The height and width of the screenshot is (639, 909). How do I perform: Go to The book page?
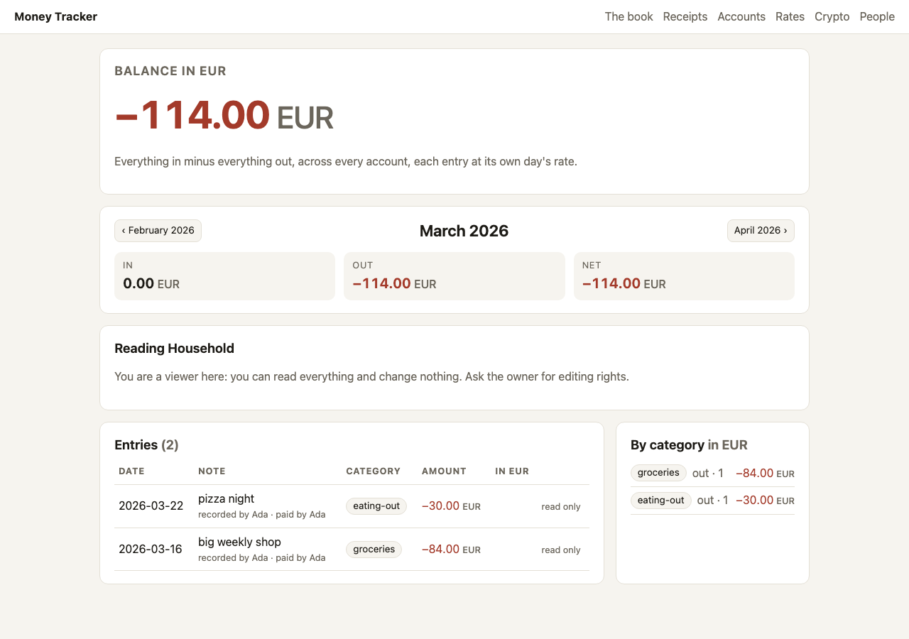click(x=628, y=16)
